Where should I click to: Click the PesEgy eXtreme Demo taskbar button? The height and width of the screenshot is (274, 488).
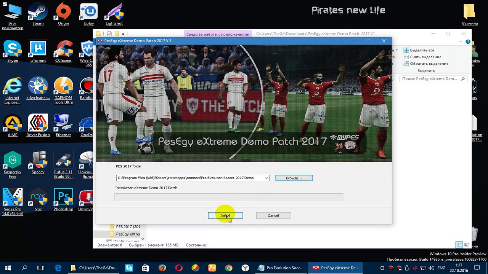coord(336,268)
